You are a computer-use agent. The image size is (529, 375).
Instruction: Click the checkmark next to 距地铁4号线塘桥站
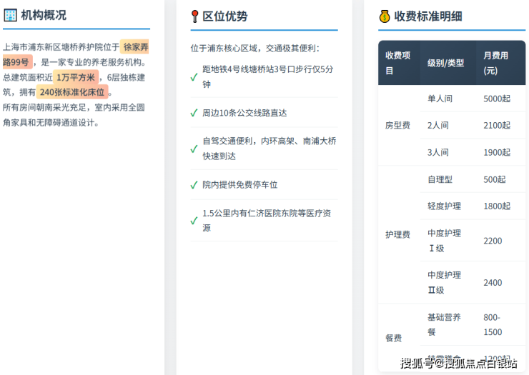(x=194, y=77)
